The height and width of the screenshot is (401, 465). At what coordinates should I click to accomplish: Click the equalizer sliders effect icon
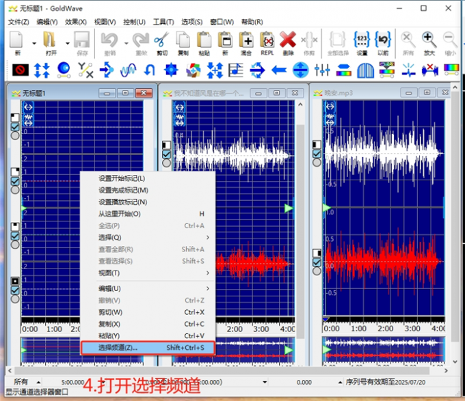click(x=322, y=70)
